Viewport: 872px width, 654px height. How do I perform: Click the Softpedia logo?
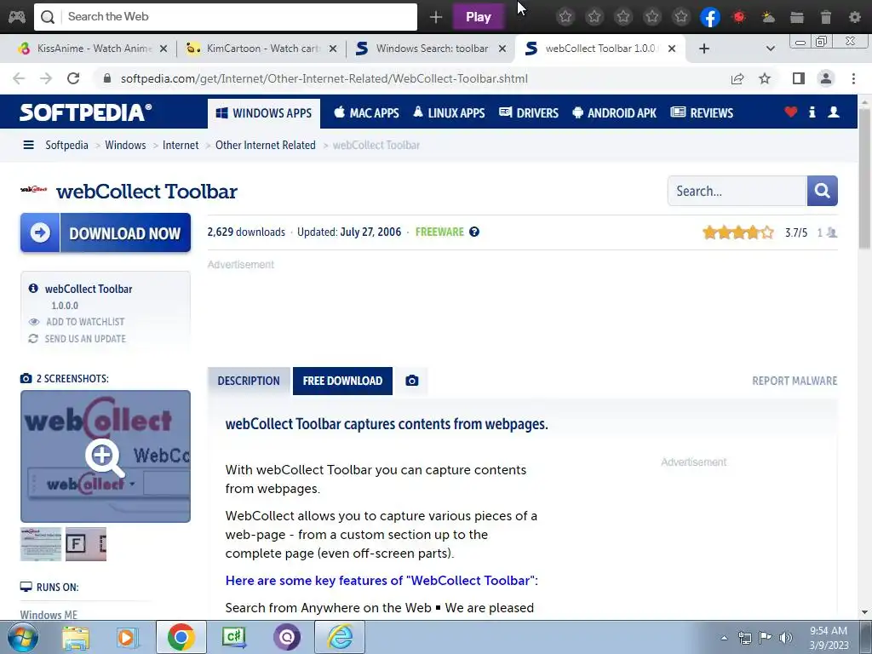coord(86,112)
